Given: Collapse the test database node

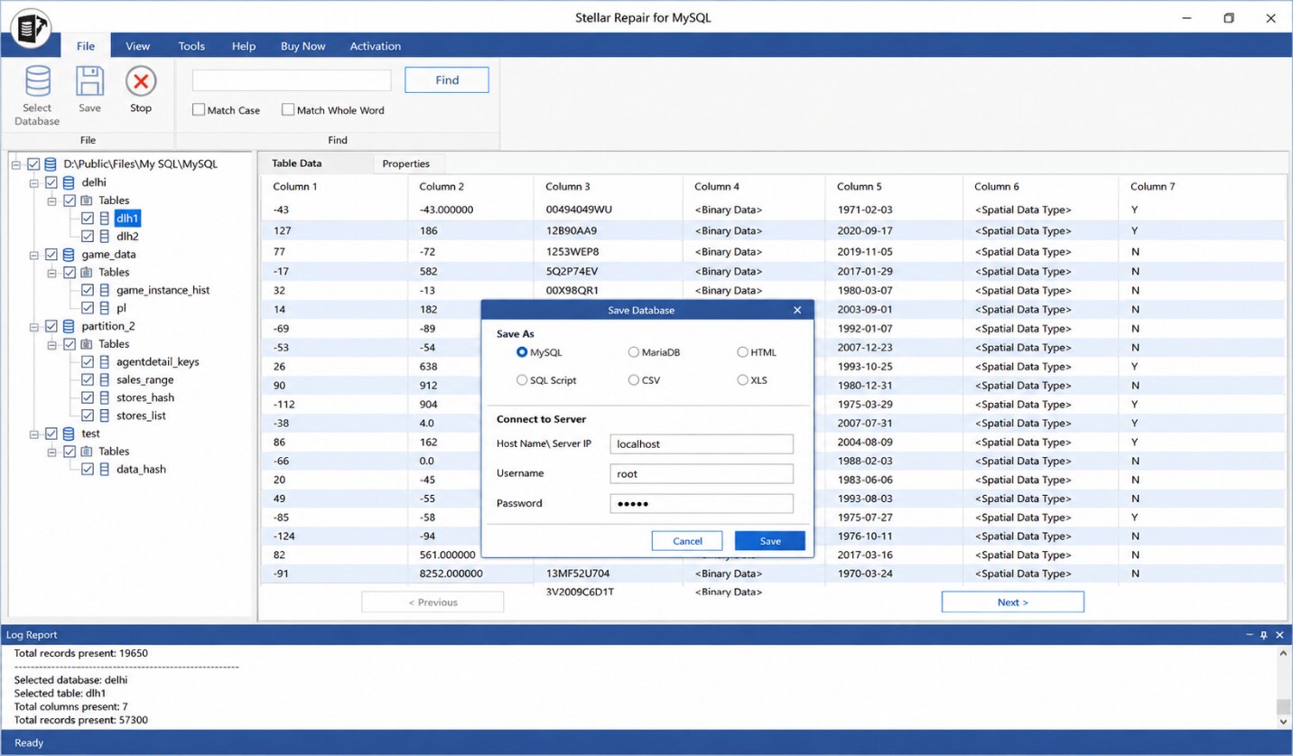Looking at the screenshot, I should pyautogui.click(x=34, y=434).
